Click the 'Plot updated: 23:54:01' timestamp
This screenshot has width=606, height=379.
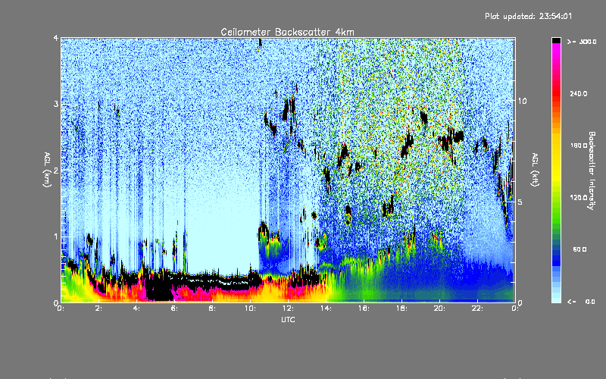(x=528, y=16)
